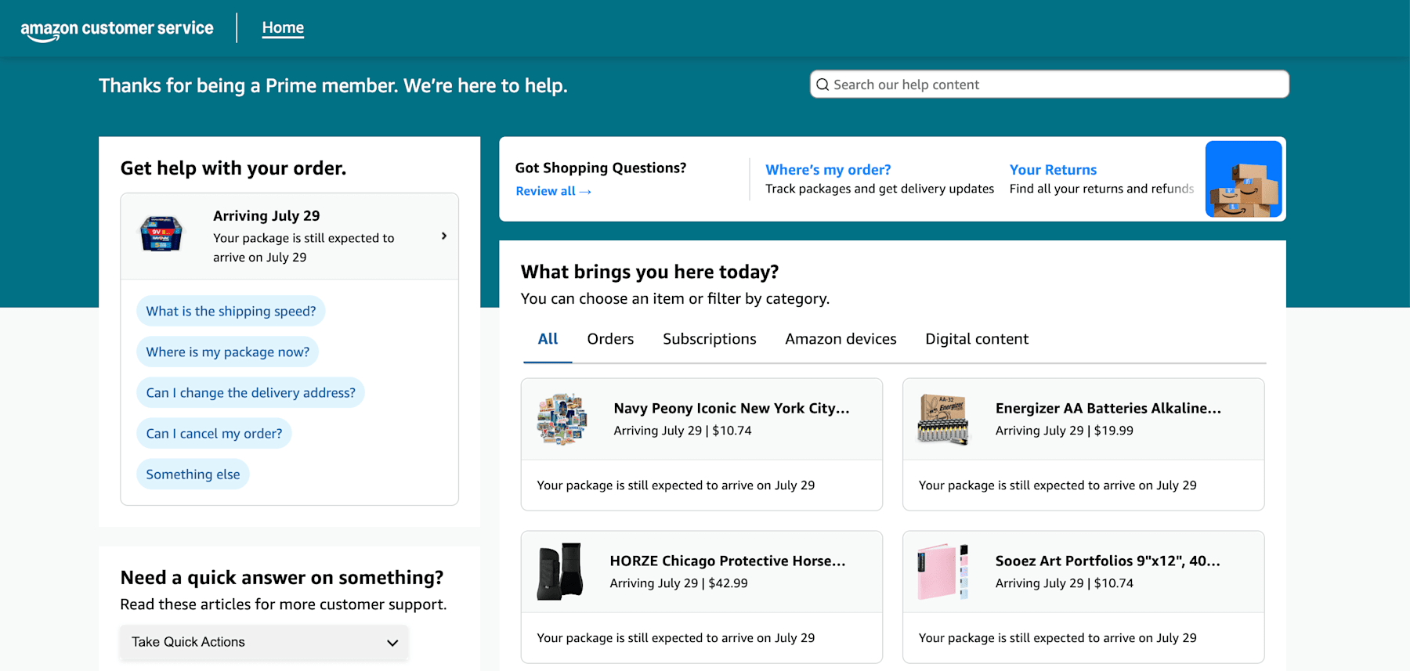The image size is (1410, 671).
Task: Click the arrow icon beside Review all
Action: pyautogui.click(x=585, y=192)
